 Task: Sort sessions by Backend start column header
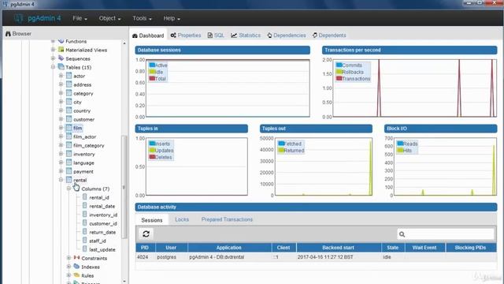pos(339,248)
